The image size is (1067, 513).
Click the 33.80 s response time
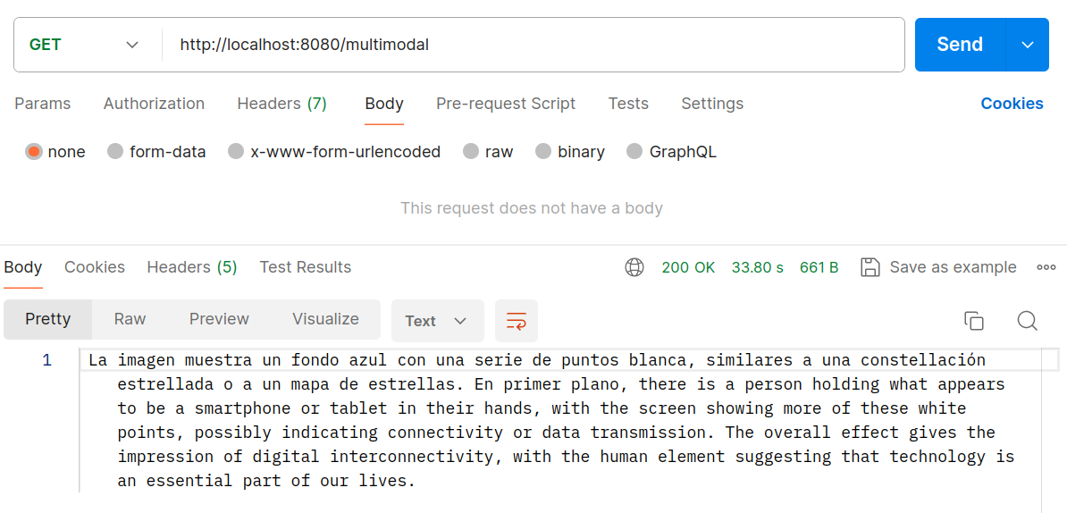758,267
